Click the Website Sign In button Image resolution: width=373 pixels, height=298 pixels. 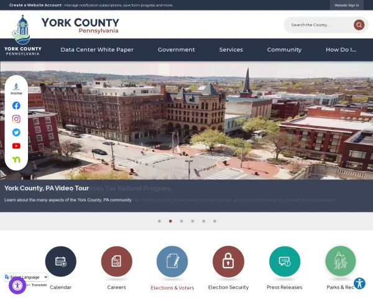pyautogui.click(x=346, y=5)
